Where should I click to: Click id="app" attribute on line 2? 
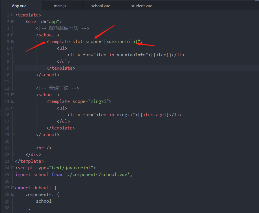coord(49,22)
